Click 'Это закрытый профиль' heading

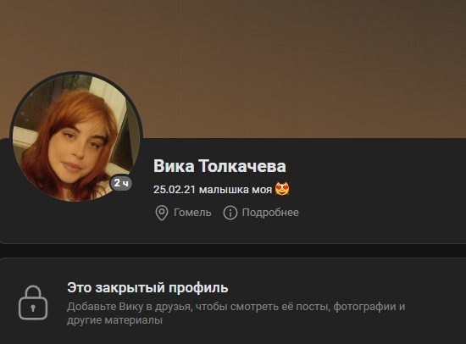147,288
